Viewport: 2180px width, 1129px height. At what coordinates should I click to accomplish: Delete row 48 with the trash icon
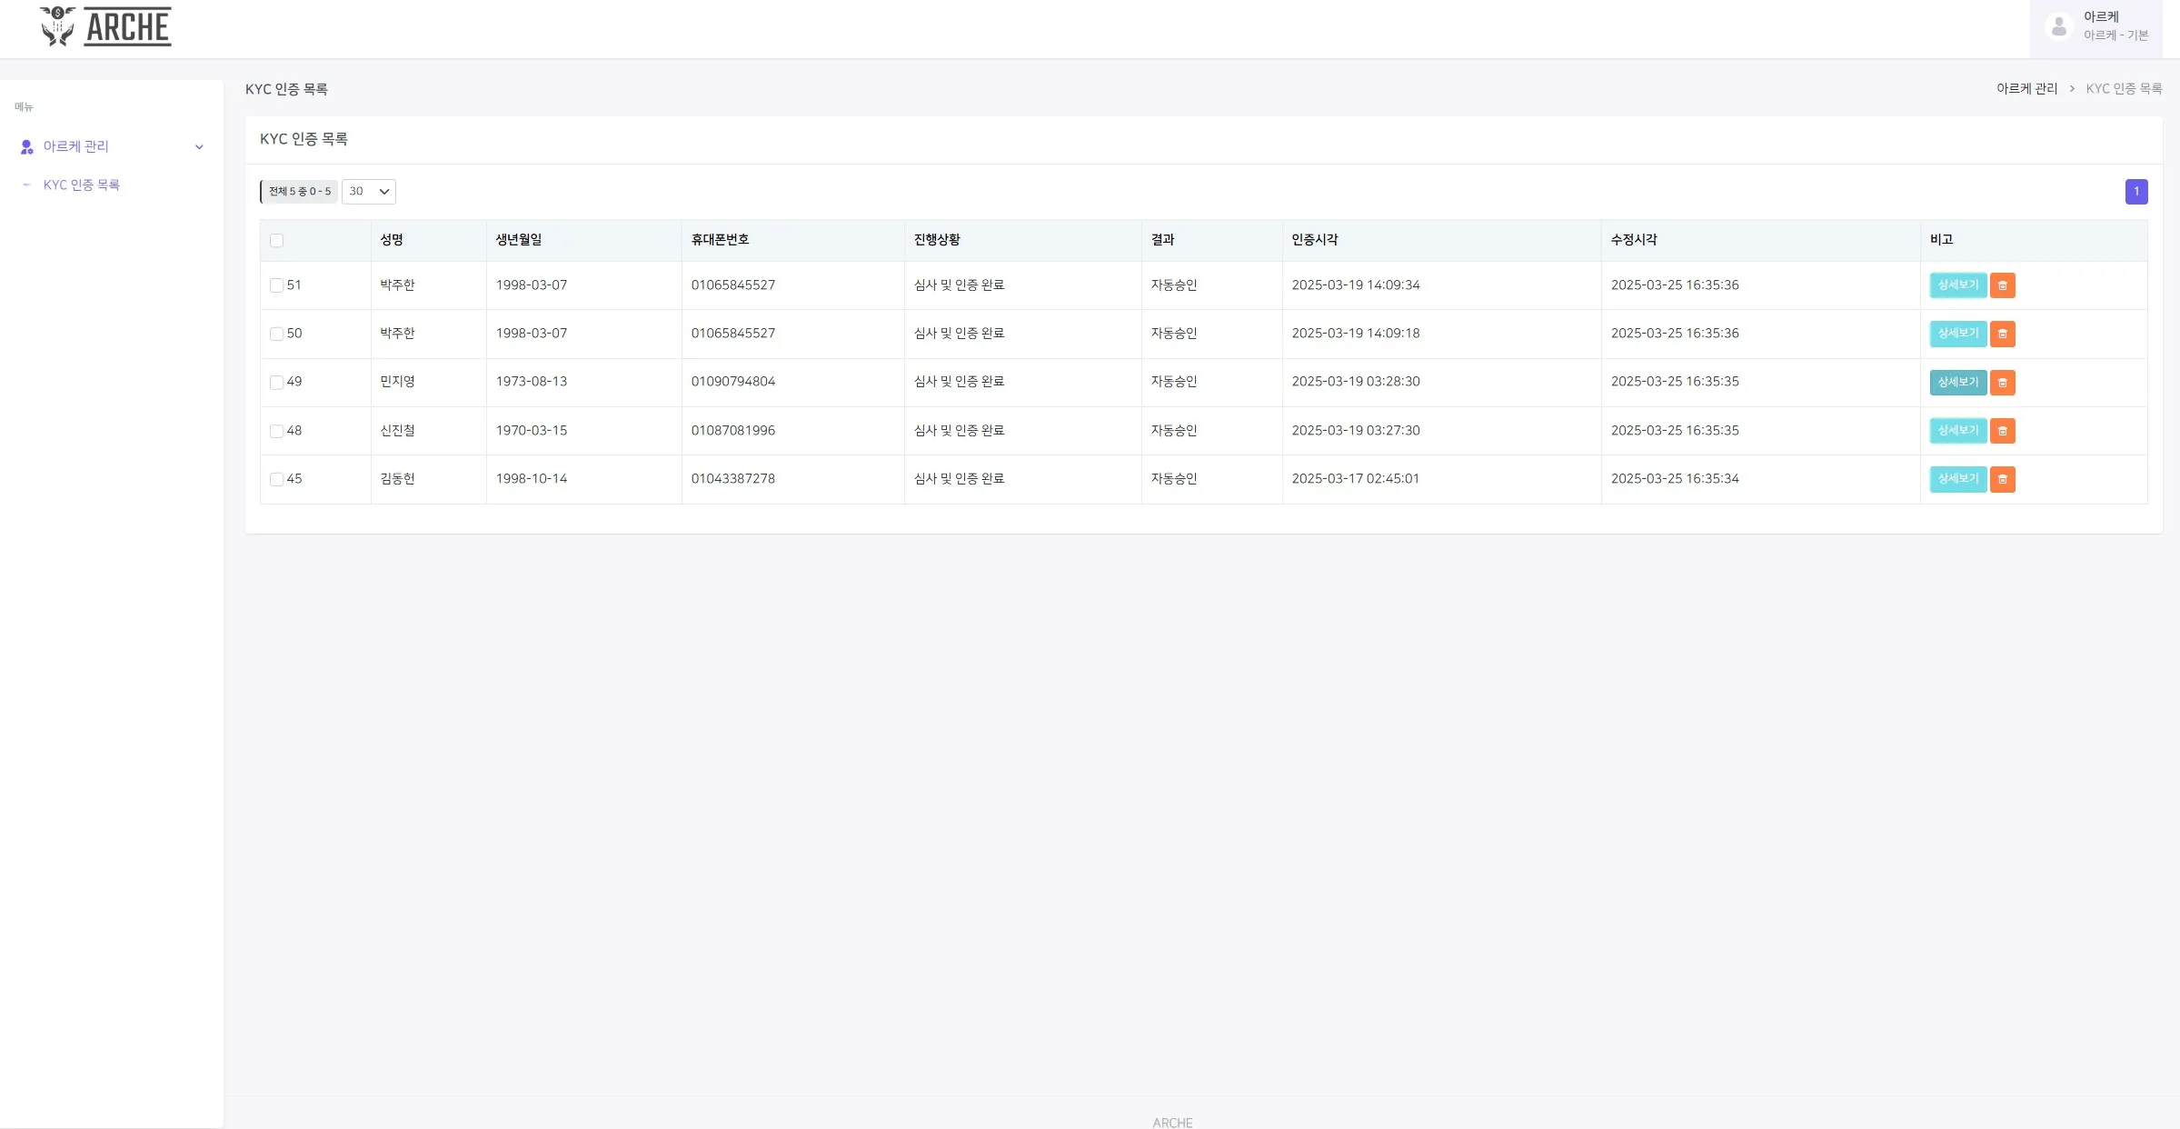coord(2002,431)
